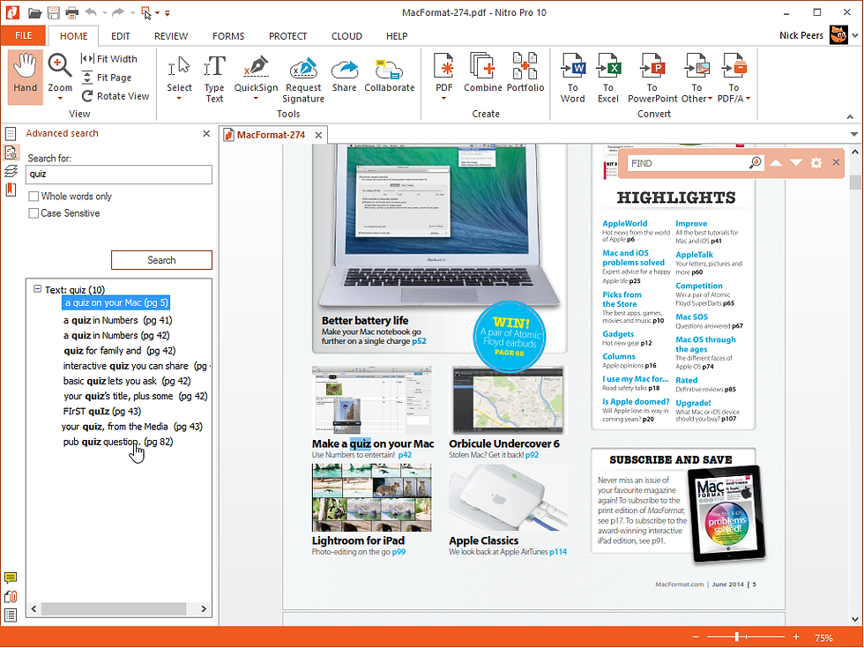The height and width of the screenshot is (648, 864).
Task: Open user account dropdown by Nick Peers
Action: click(854, 36)
